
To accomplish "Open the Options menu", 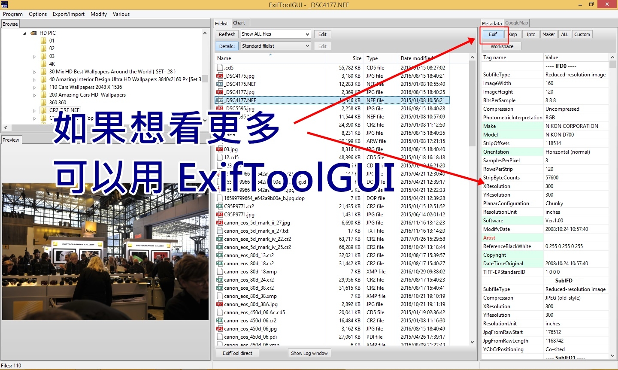I will click(38, 14).
